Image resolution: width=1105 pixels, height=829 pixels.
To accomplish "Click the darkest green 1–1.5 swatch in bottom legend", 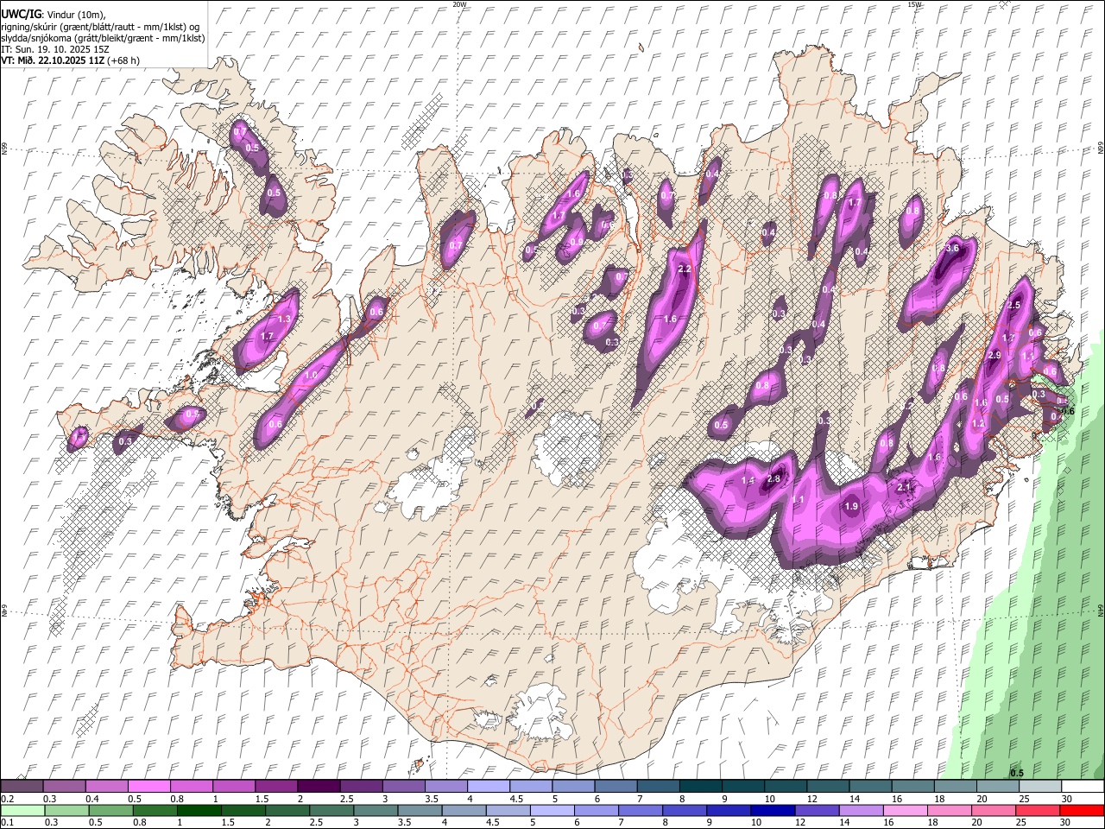I will pos(199,810).
